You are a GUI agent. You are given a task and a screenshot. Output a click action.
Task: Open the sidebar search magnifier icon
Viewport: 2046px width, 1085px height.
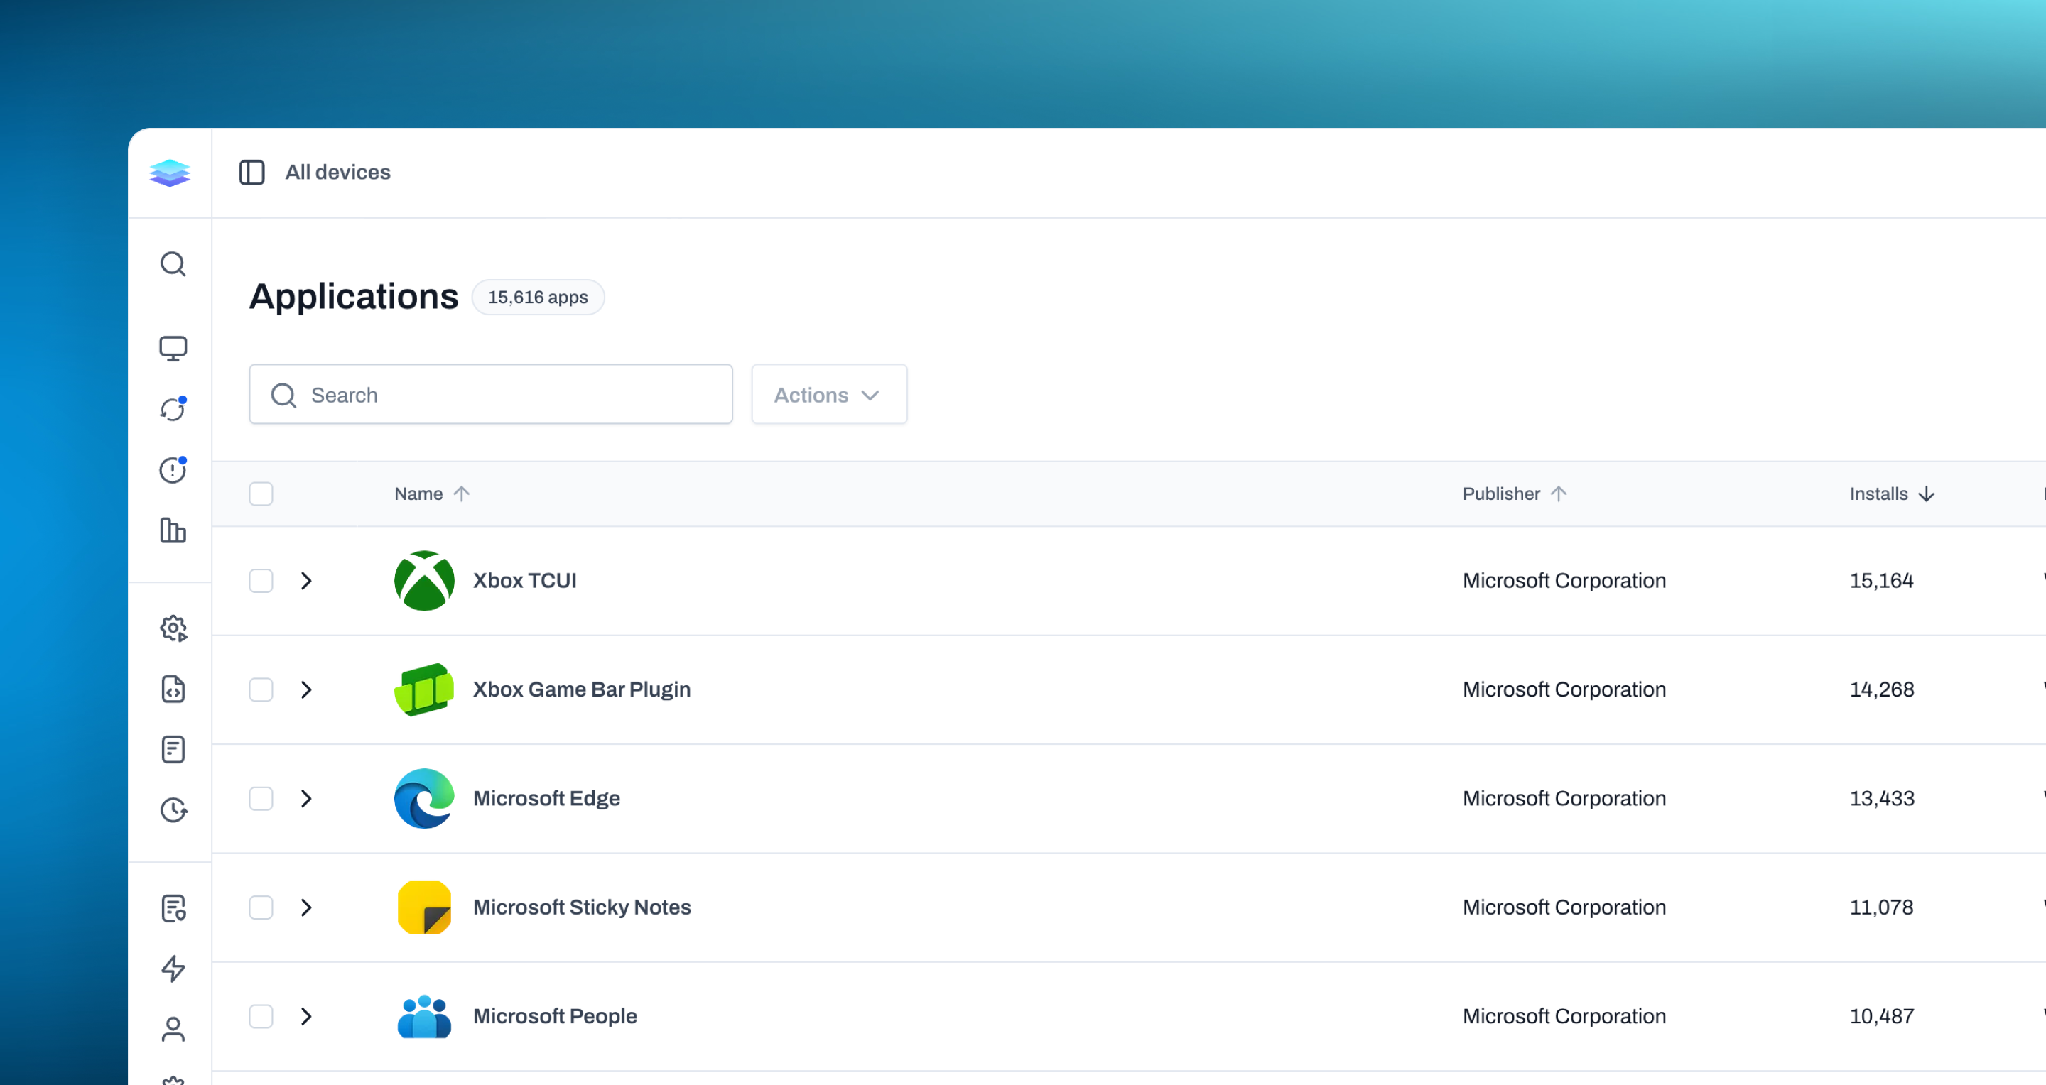coord(173,264)
